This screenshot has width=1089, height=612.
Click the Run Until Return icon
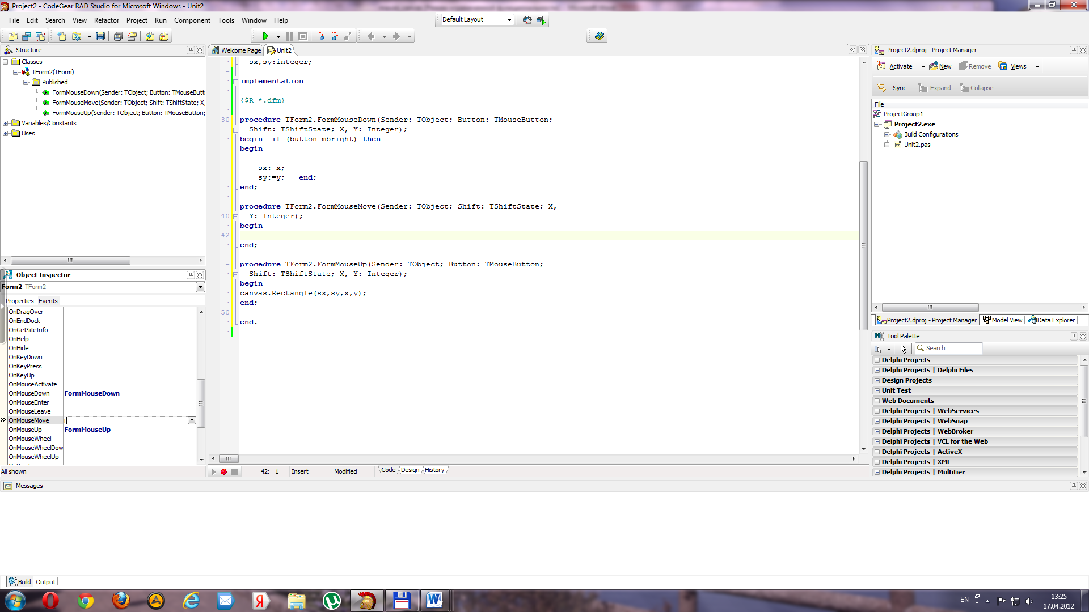coord(348,36)
